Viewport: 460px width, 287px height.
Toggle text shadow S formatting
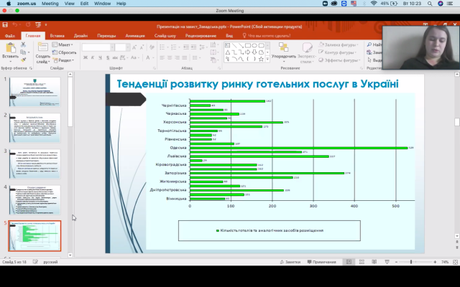(x=108, y=57)
